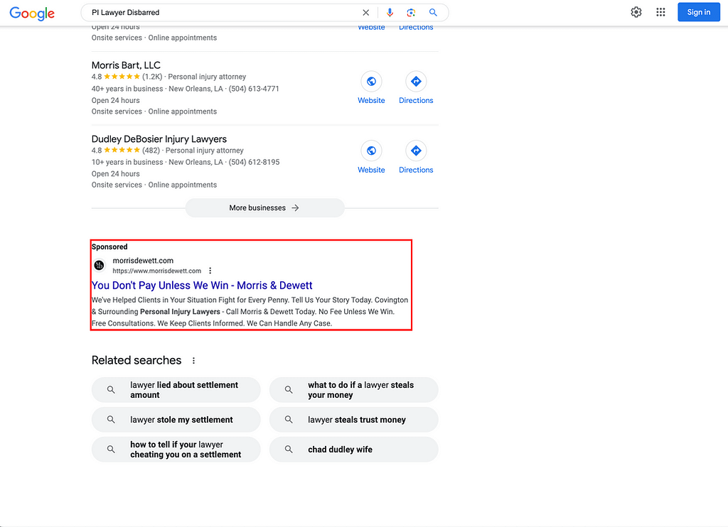728x527 pixels.
Task: Open Dudley DeBosier Injury Lawyers listing
Action: click(159, 139)
